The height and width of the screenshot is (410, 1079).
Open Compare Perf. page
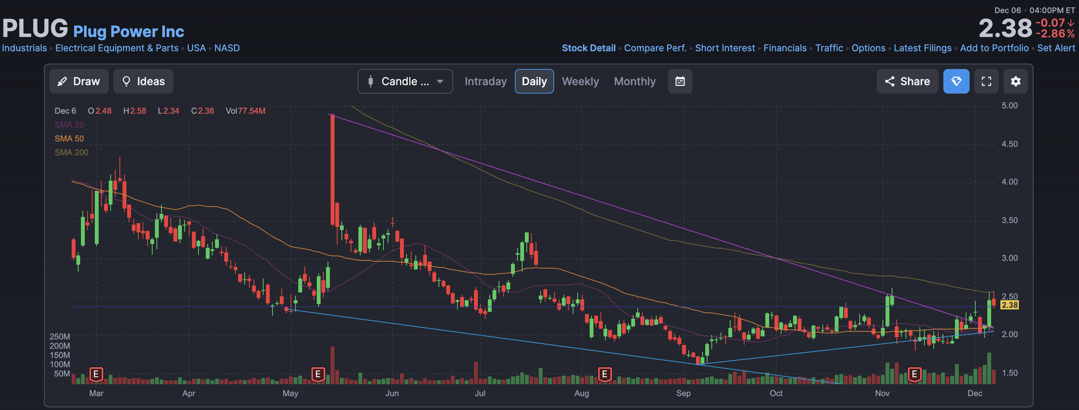click(x=655, y=48)
